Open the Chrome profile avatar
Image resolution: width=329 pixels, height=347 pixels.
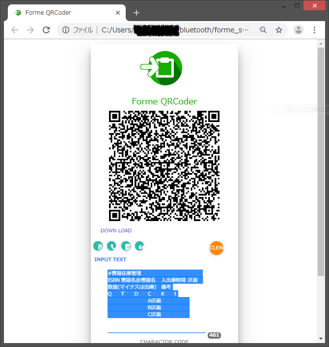point(298,30)
